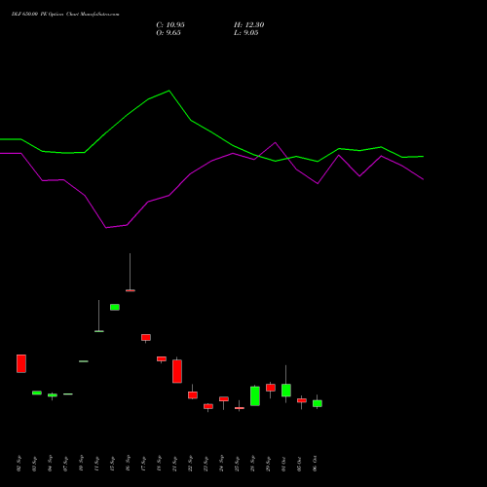Click the low value L: 9.05

(246, 33)
